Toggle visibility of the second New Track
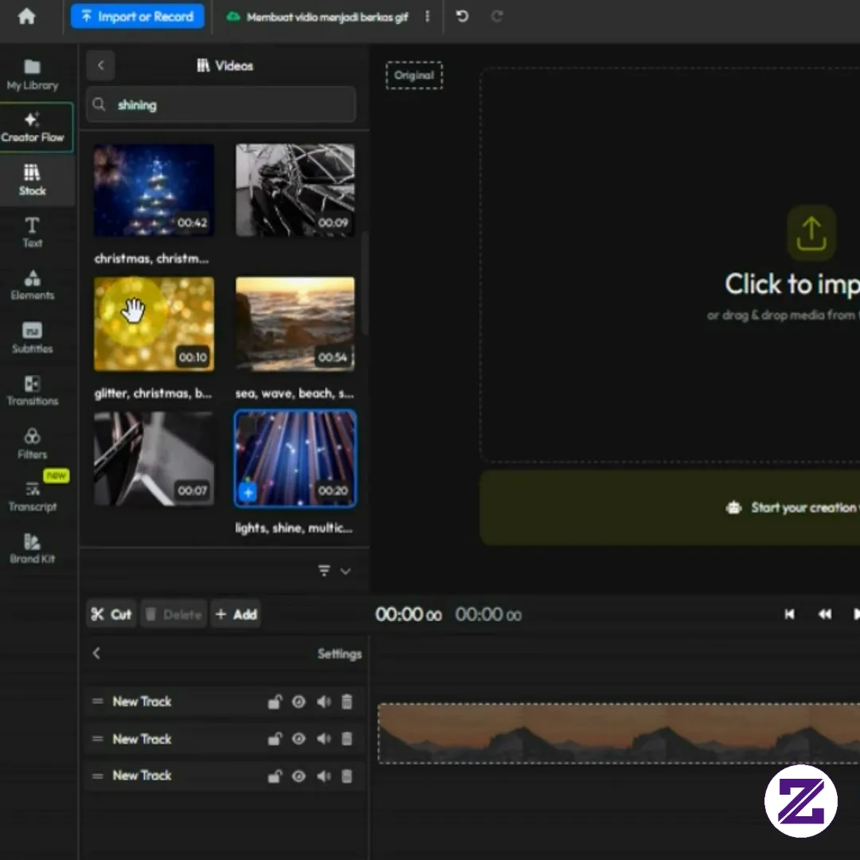This screenshot has height=860, width=860. click(299, 739)
